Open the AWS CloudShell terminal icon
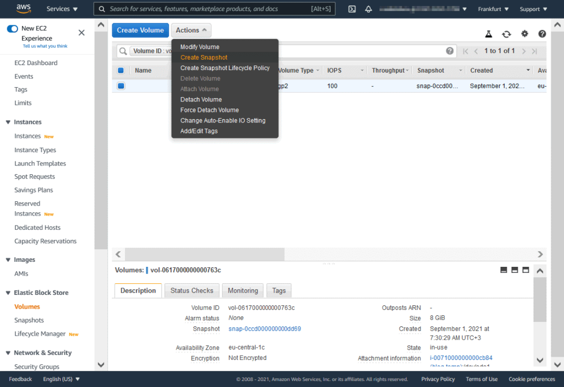Screen dimensions: 564x387 coord(352,9)
